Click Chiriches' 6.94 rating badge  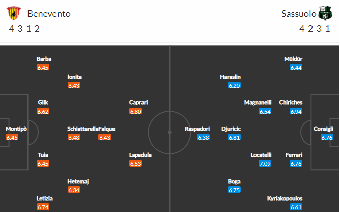[x=296, y=111]
